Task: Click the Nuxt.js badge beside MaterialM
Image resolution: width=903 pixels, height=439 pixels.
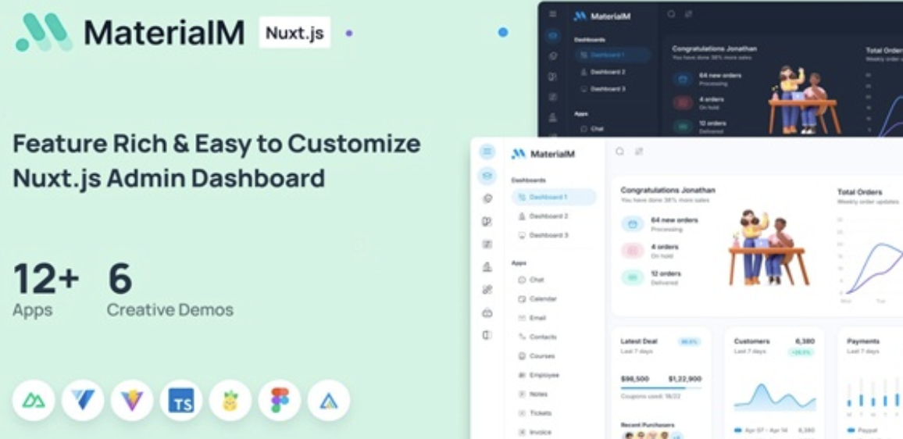Action: 294,33
